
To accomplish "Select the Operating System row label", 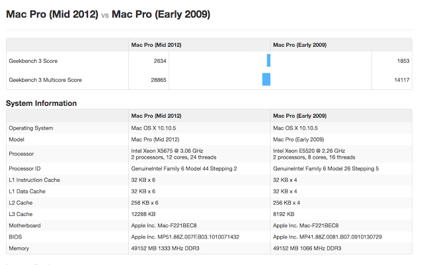I will click(31, 128).
